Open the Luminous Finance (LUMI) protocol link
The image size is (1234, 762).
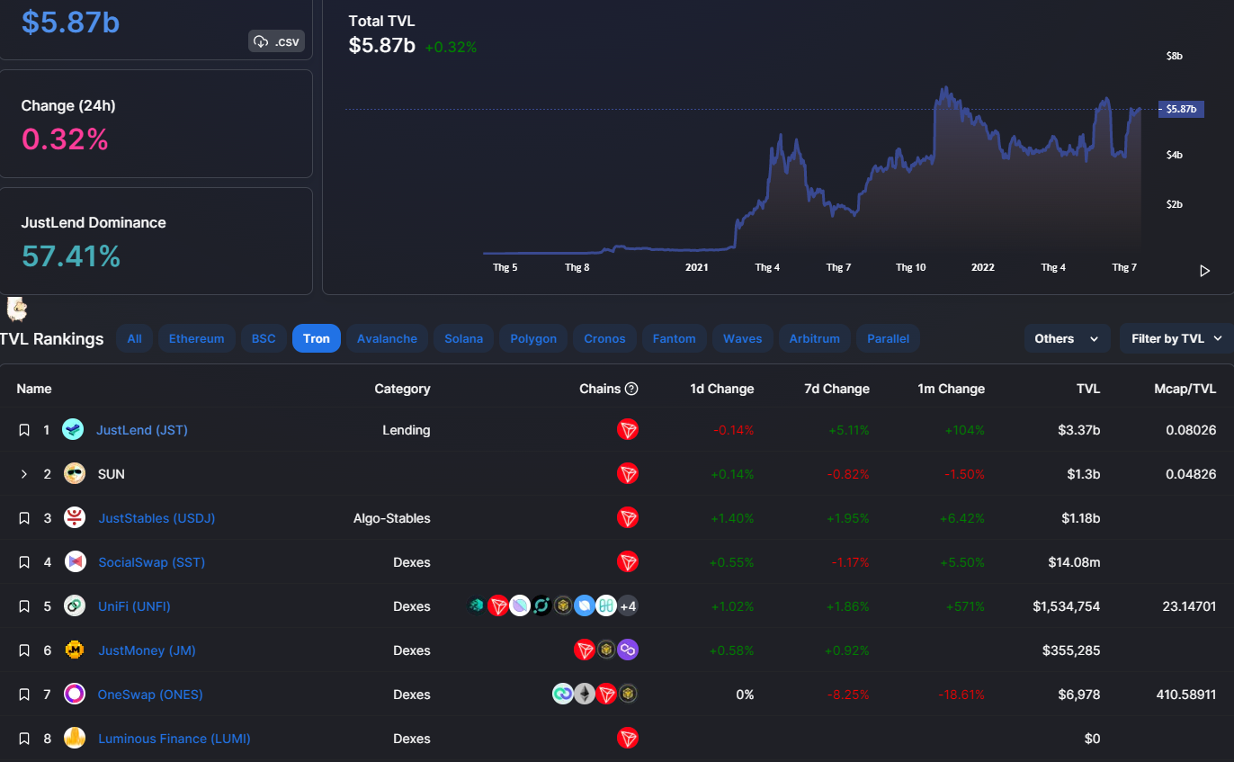coord(174,739)
